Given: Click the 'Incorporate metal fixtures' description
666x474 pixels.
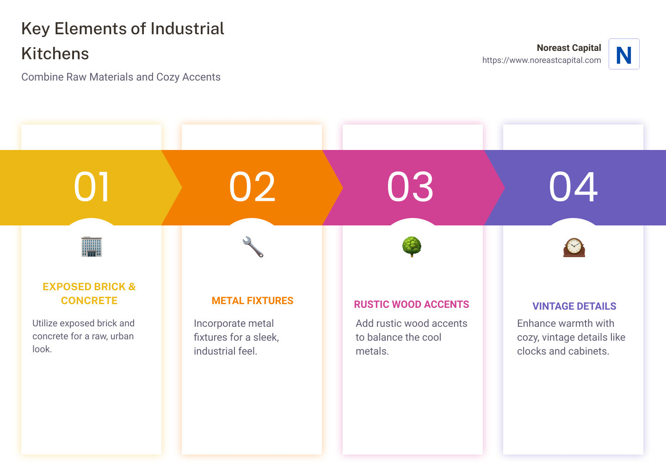Looking at the screenshot, I should [236, 337].
